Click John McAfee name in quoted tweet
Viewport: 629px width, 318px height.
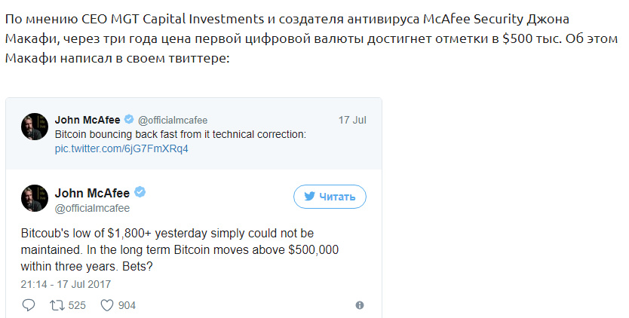(x=87, y=120)
